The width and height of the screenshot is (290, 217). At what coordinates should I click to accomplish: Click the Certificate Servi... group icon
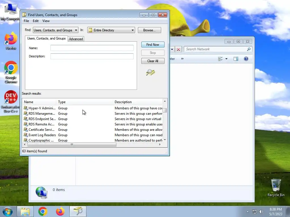tap(26, 129)
